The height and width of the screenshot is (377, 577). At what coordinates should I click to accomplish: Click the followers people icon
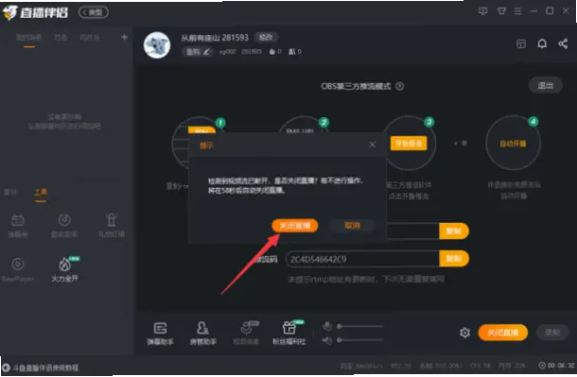coord(292,52)
